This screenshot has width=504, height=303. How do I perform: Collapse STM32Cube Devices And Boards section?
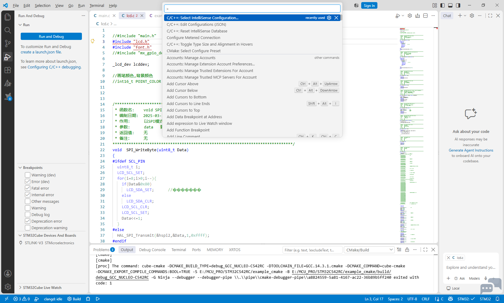coord(20,235)
